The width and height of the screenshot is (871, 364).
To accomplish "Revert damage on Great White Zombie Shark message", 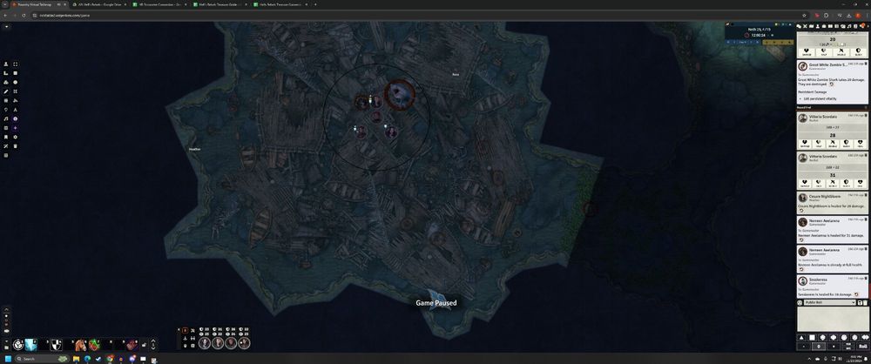I will pos(832,84).
